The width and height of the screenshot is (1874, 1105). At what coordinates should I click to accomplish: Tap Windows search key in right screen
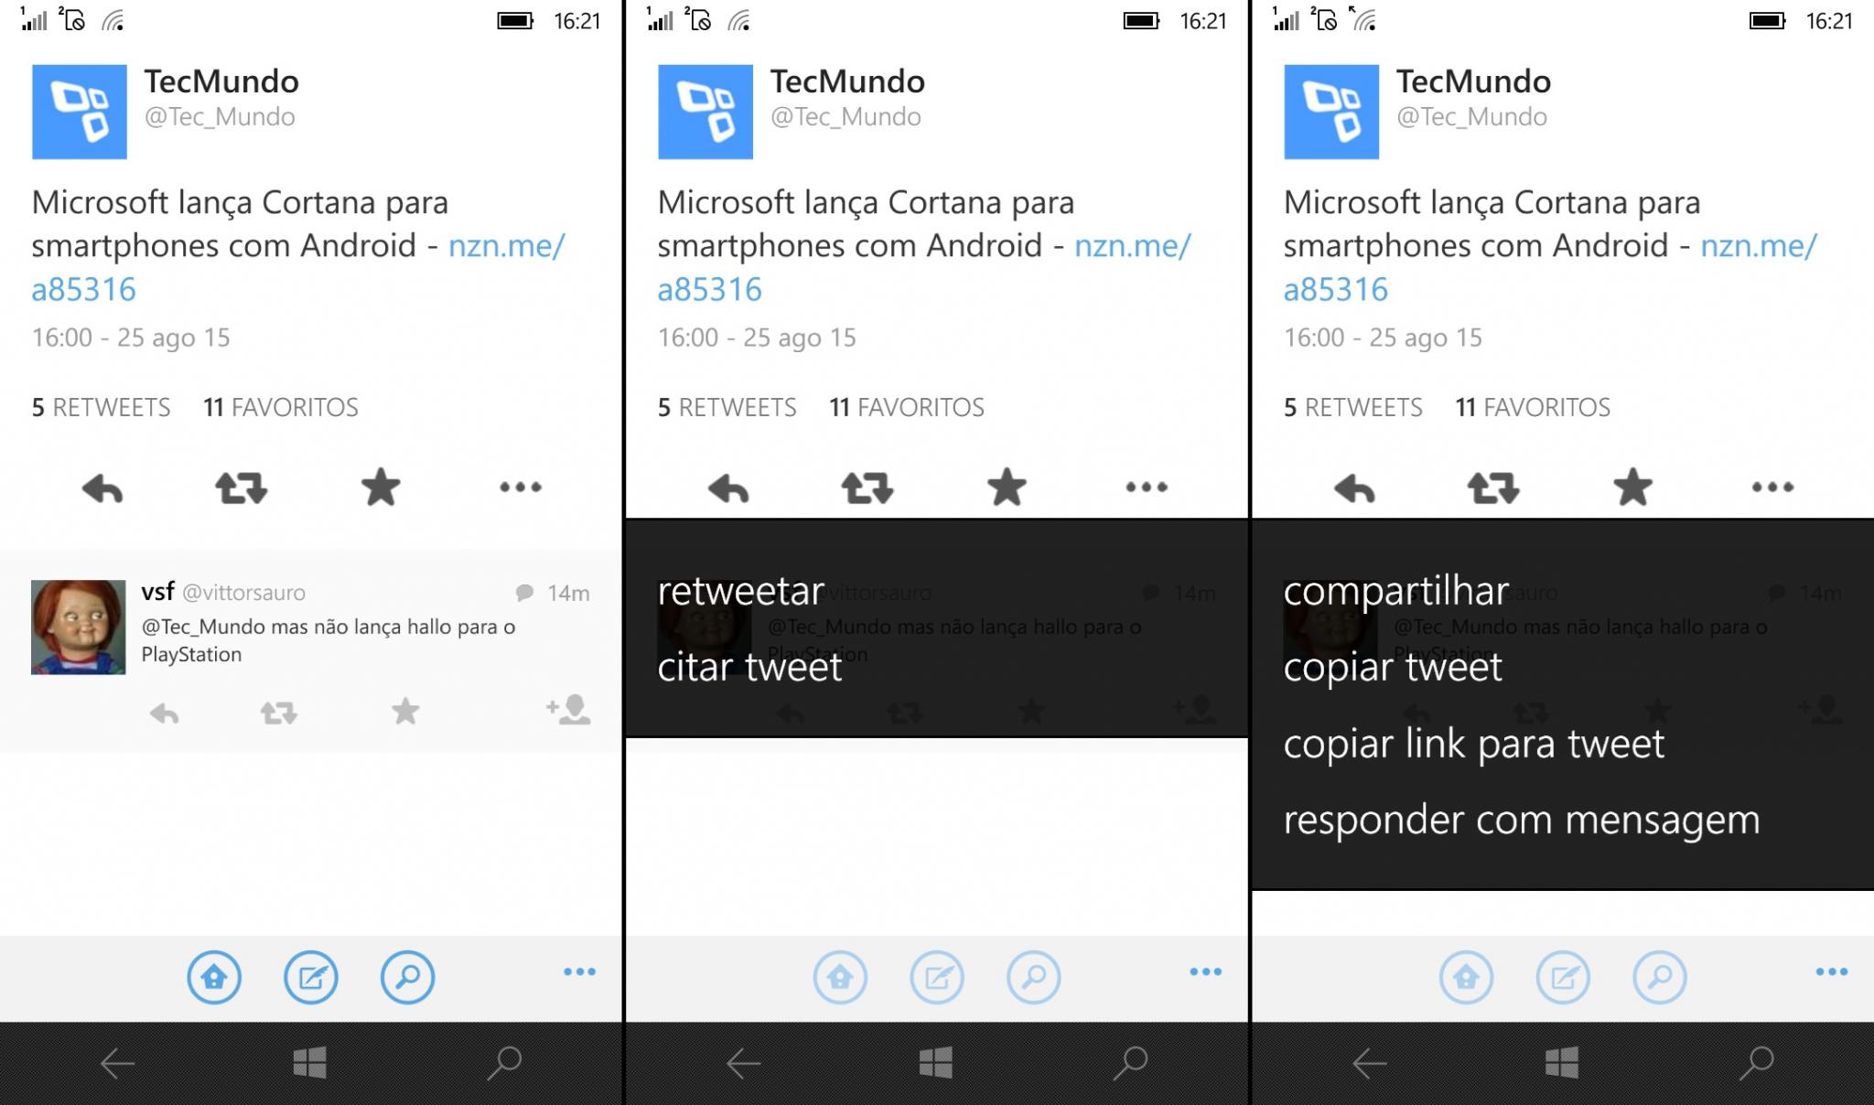point(1756,1063)
